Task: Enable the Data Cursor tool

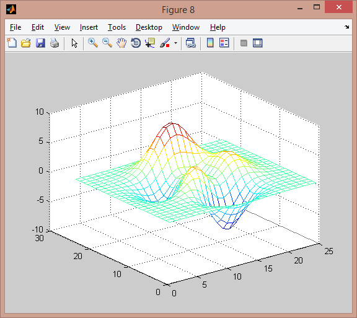Action: click(x=150, y=43)
